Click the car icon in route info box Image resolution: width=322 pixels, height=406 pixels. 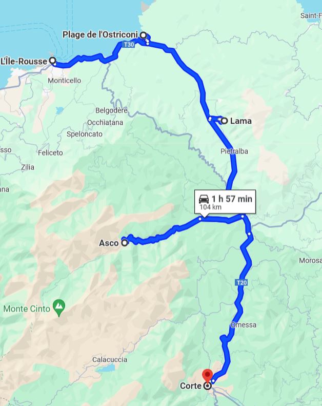point(204,199)
